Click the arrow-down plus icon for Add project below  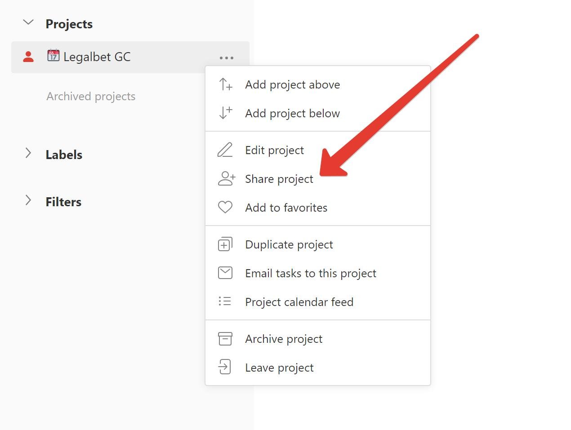pos(225,113)
